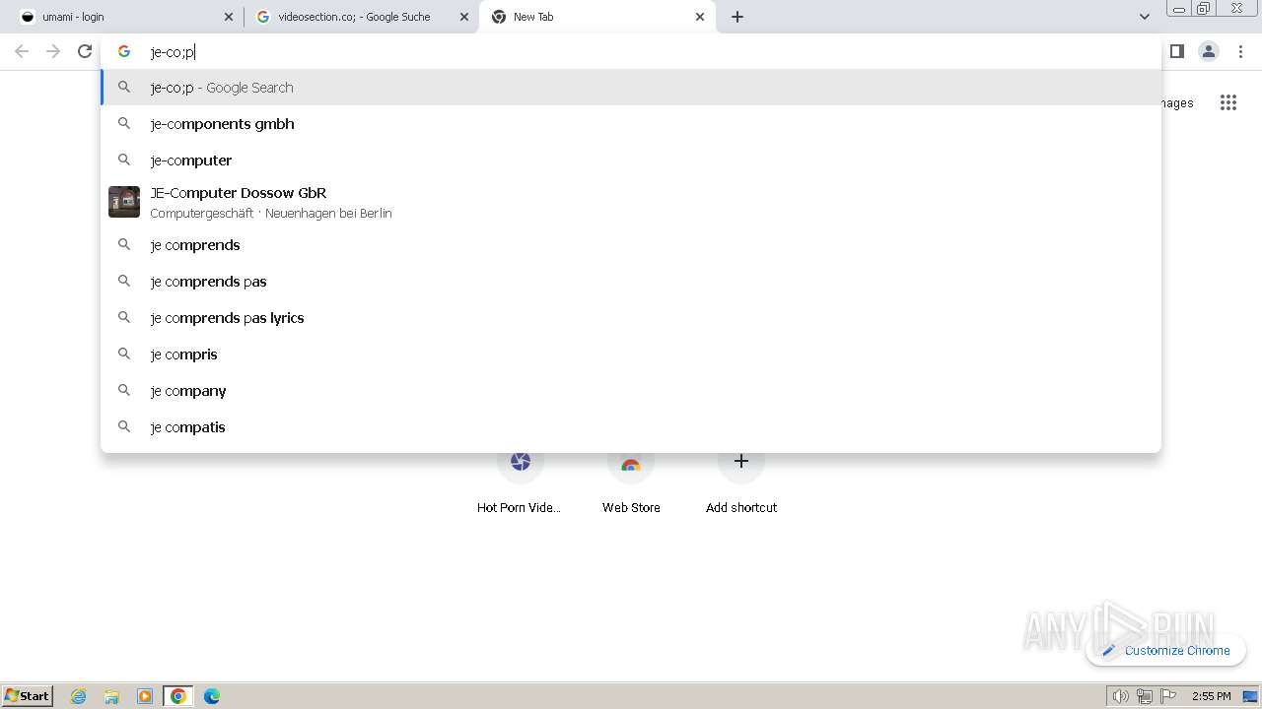Close the umami - login tab
This screenshot has height=709, width=1262.
tap(229, 17)
